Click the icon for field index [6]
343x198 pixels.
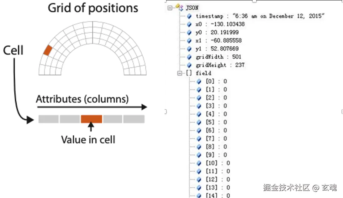click(x=199, y=130)
